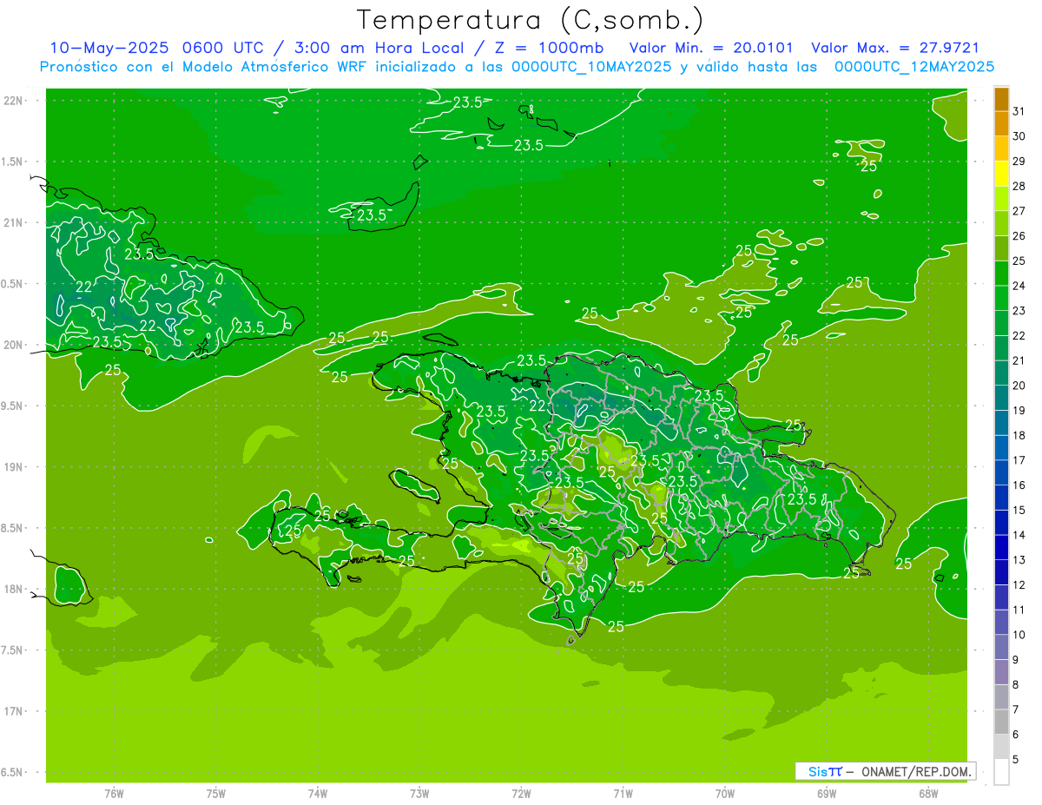Click the '74W' longitude axis label

[x=318, y=794]
